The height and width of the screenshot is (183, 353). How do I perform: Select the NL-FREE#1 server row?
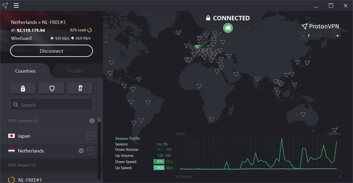click(x=49, y=178)
